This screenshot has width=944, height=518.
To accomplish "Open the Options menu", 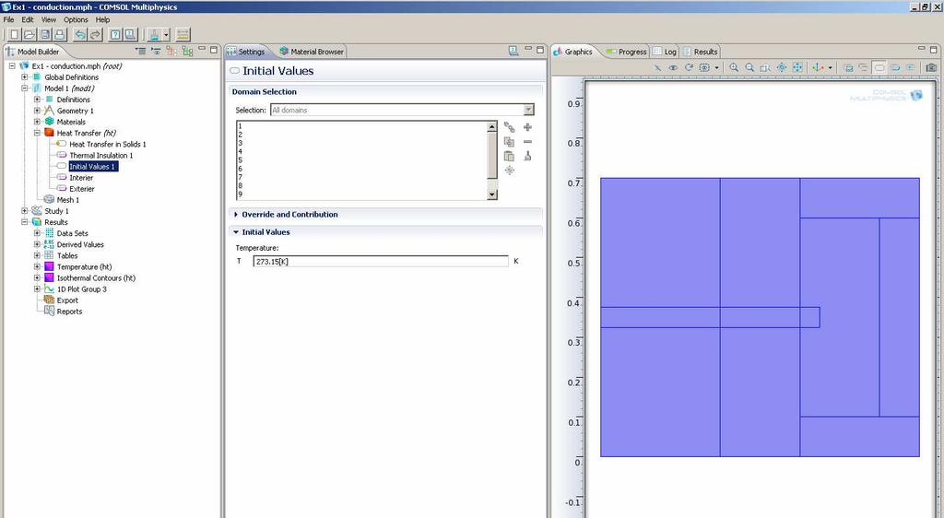I will coord(76,19).
